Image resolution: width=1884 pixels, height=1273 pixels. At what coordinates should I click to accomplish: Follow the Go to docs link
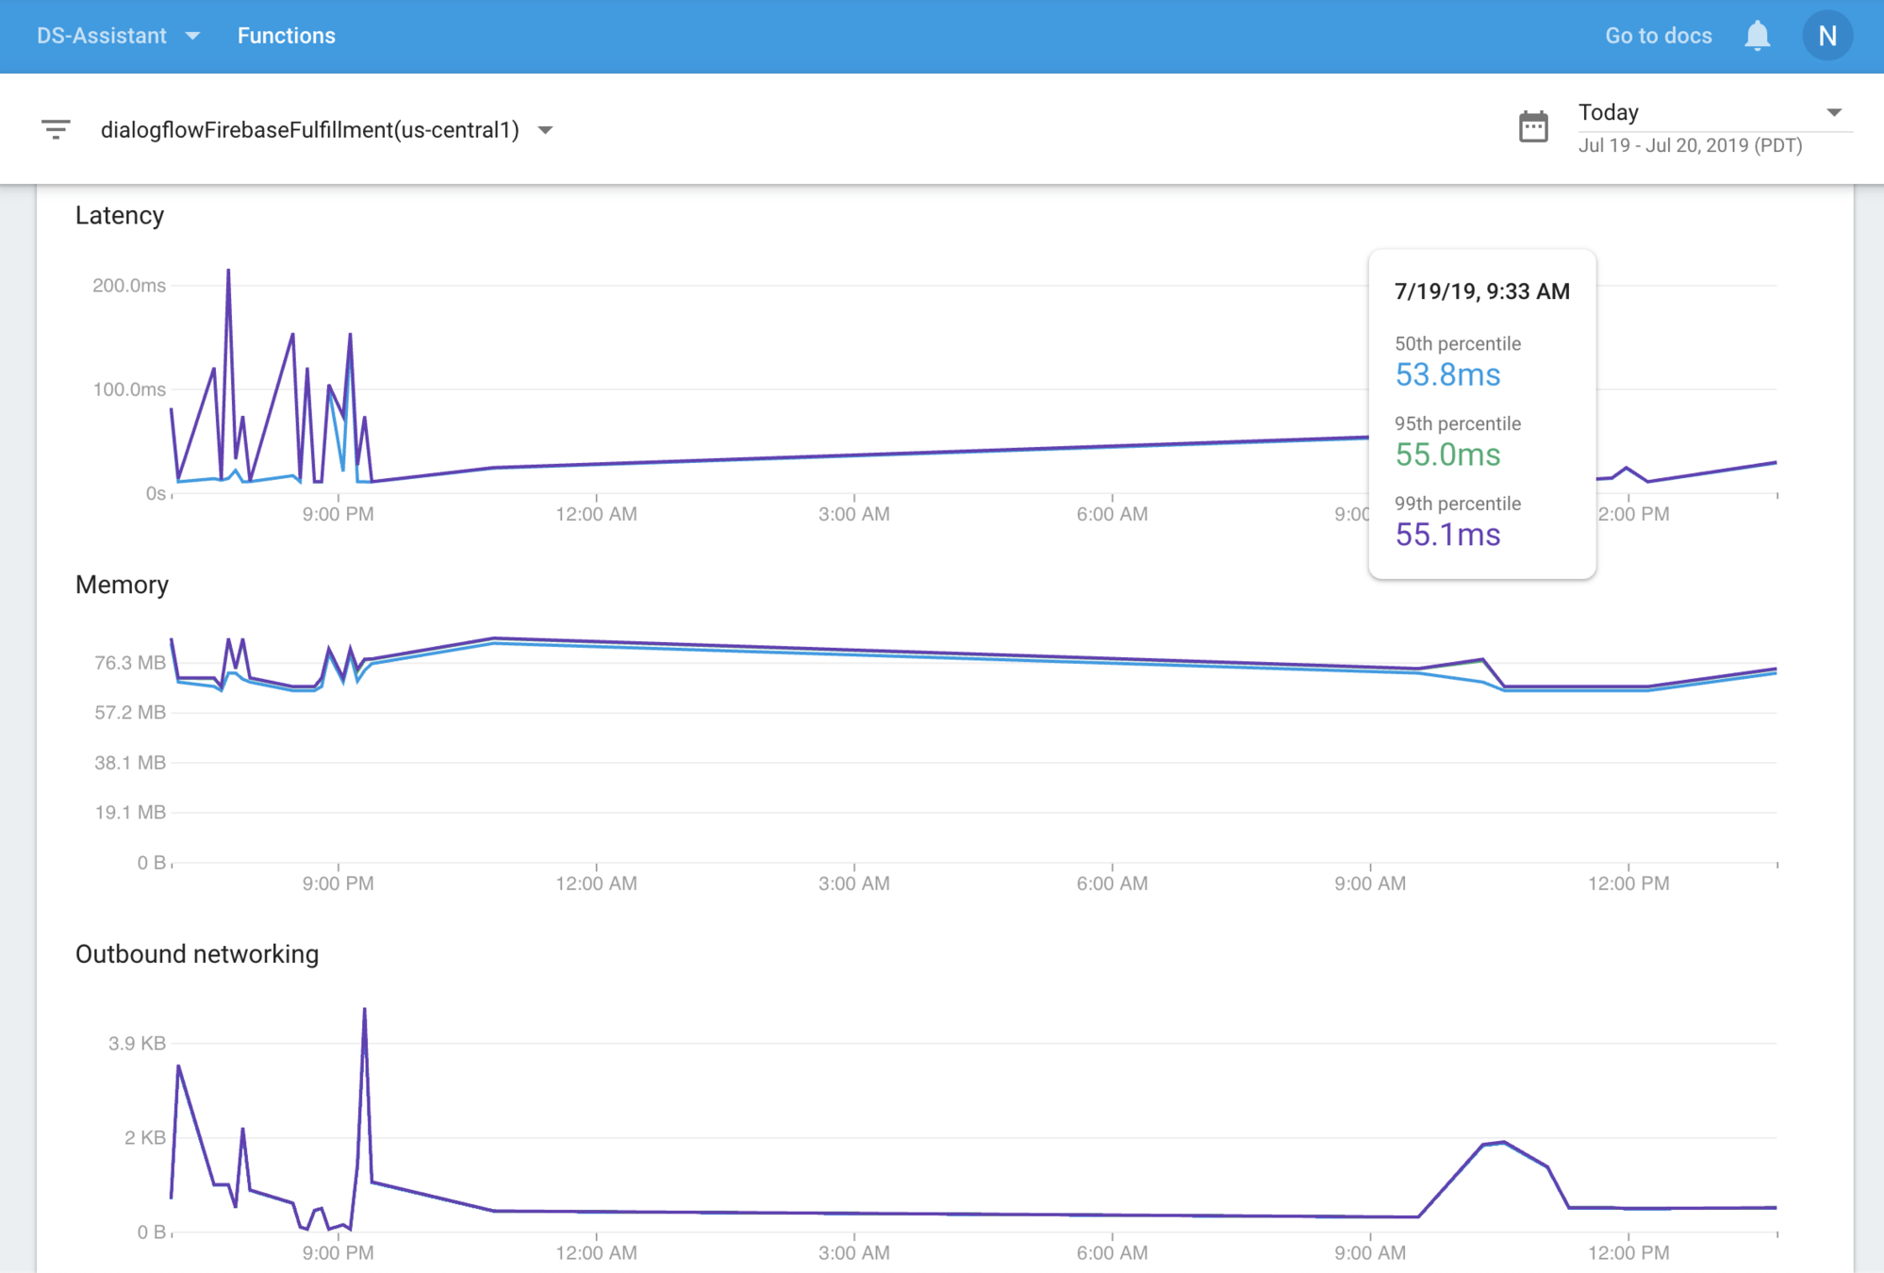pyautogui.click(x=1658, y=36)
